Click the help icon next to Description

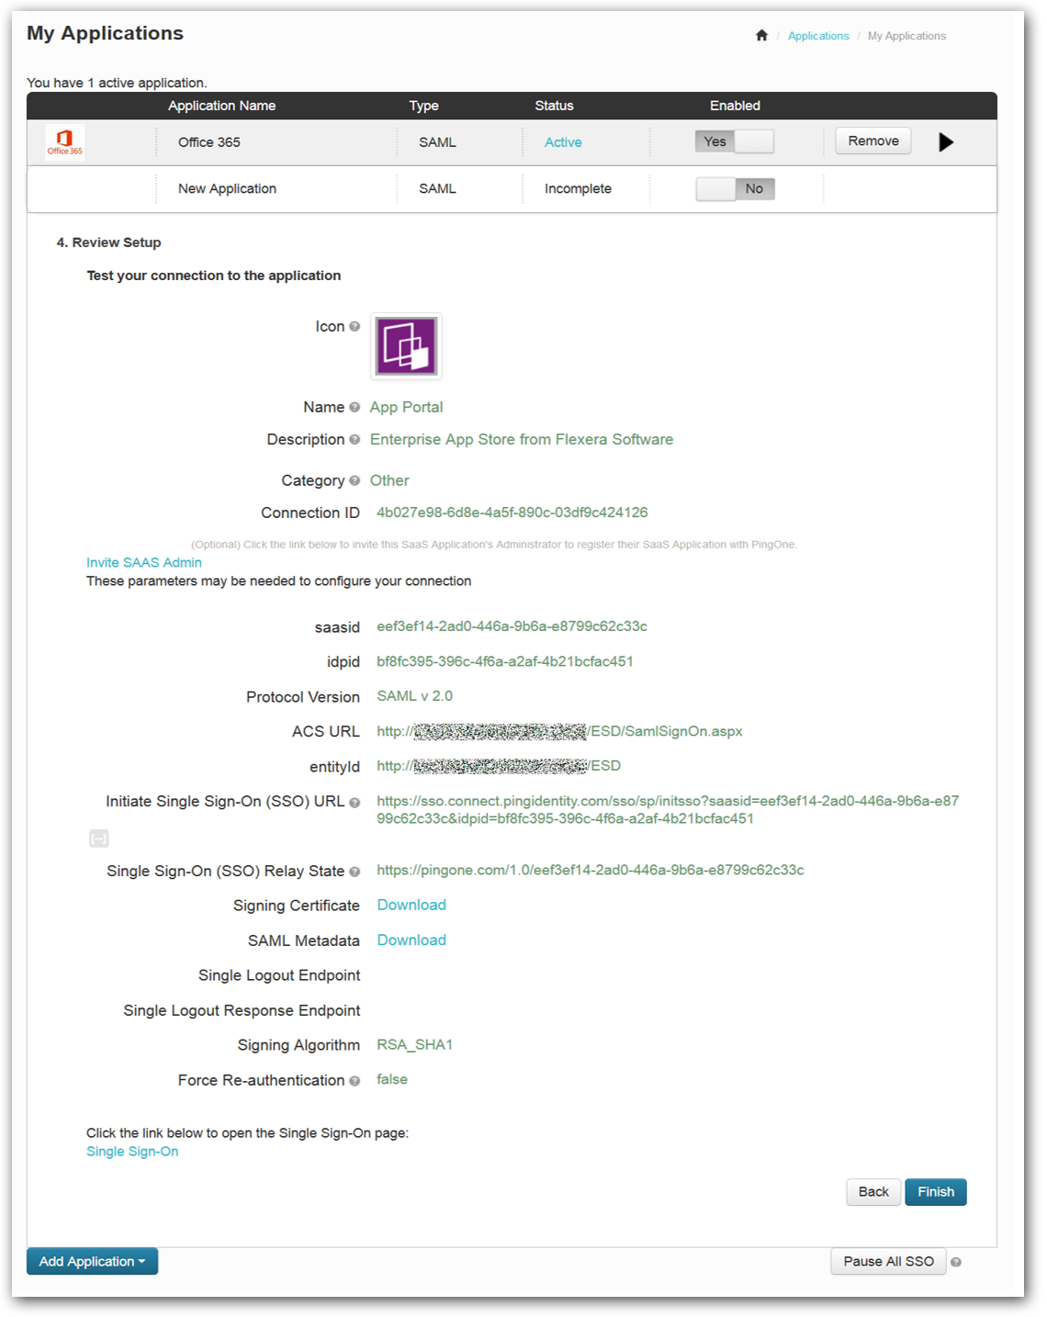coord(355,440)
